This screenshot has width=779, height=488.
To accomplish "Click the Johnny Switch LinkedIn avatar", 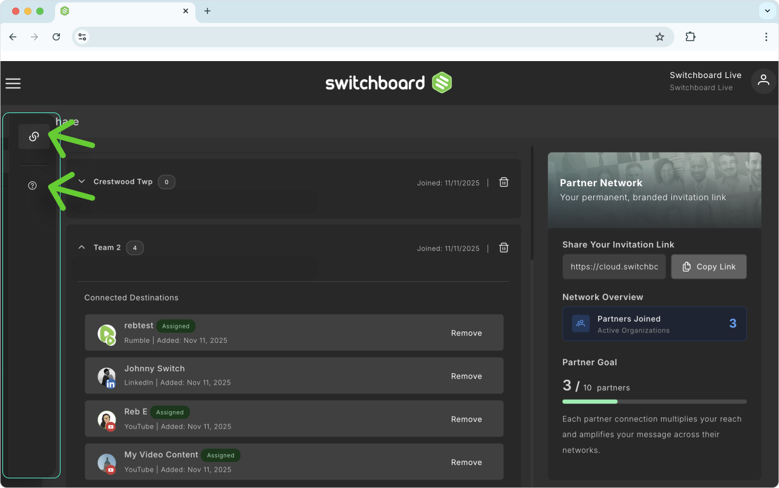I will [107, 376].
